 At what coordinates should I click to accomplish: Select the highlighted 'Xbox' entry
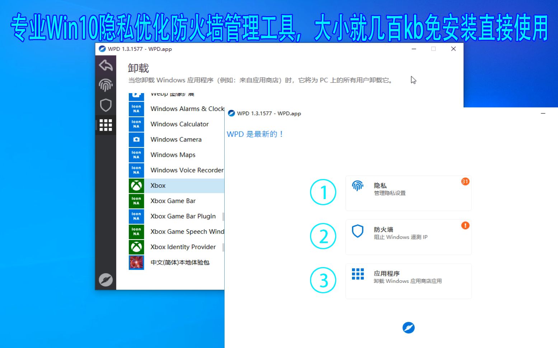point(177,185)
